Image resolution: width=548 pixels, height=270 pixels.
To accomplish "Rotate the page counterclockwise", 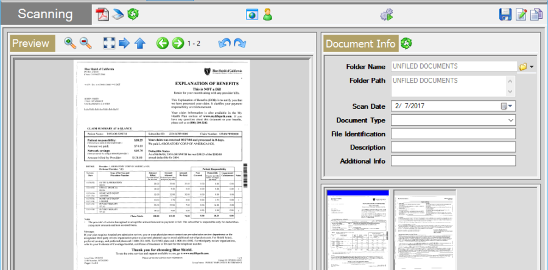I will (225, 43).
